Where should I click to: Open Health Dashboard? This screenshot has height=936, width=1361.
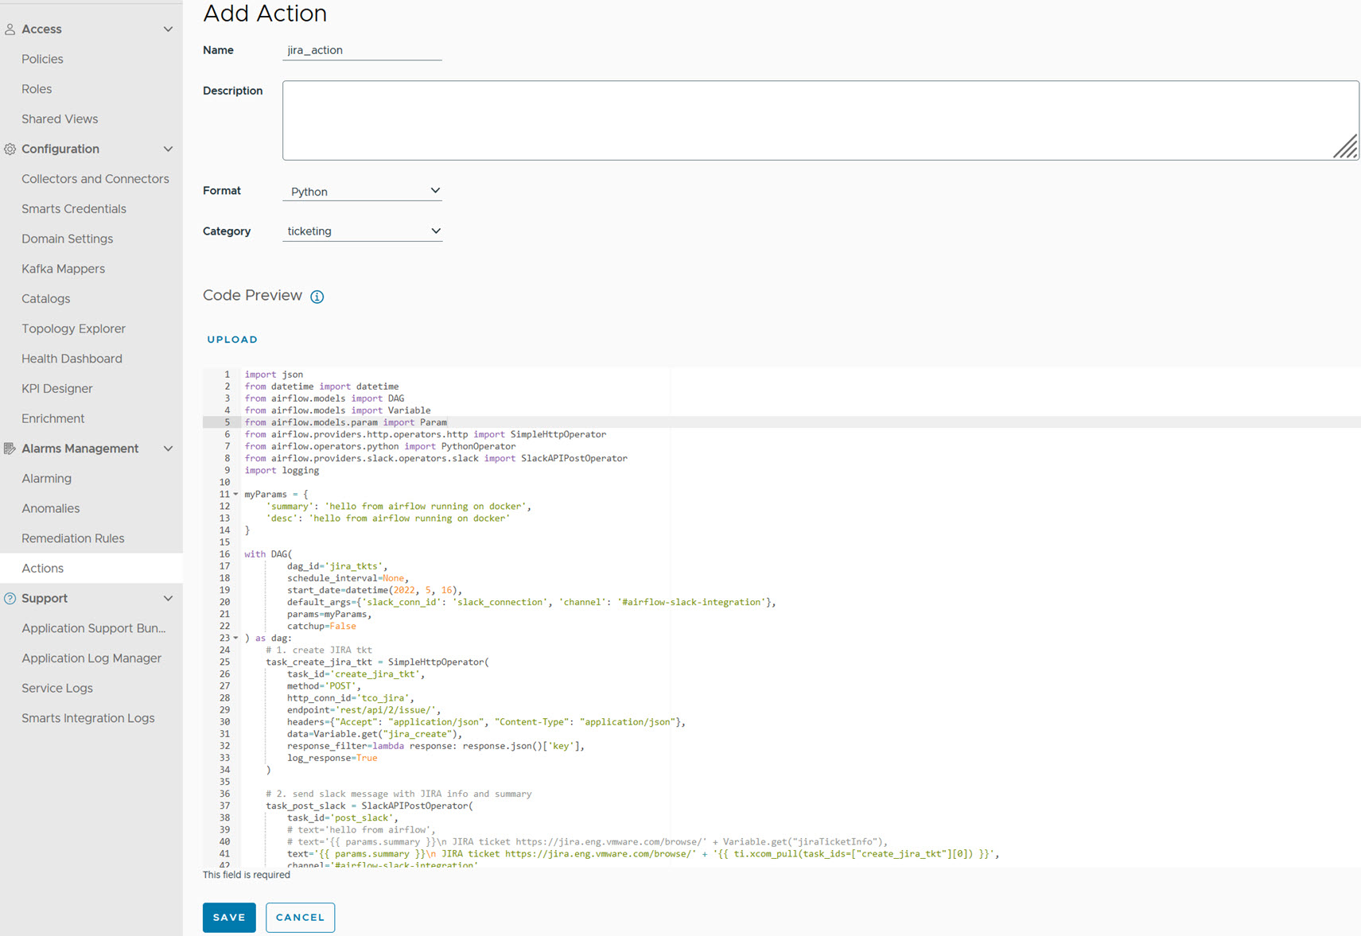coord(72,359)
